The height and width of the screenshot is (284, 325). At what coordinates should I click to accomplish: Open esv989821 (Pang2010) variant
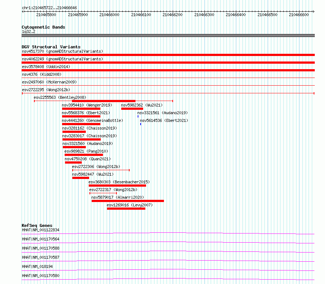click(86, 151)
